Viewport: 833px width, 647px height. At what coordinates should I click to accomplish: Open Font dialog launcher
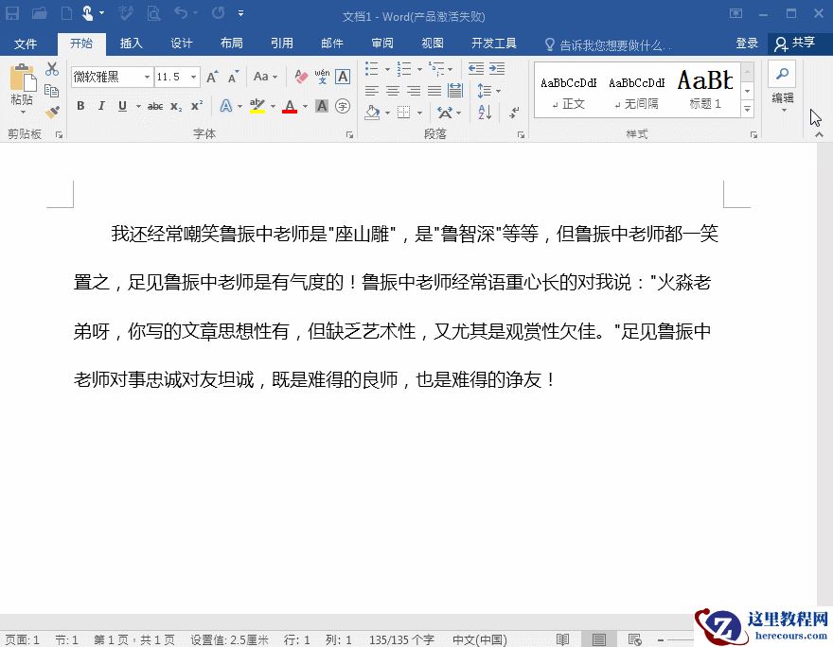pyautogui.click(x=349, y=135)
